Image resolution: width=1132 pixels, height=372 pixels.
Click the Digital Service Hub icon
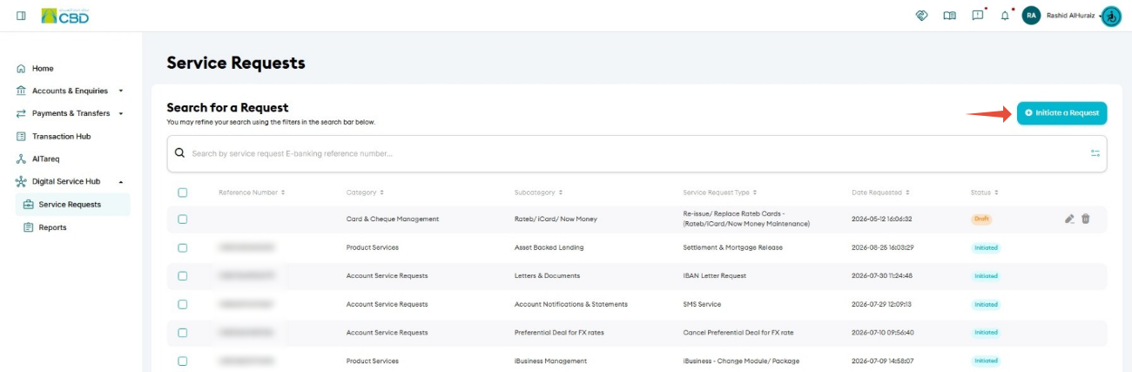pos(21,181)
